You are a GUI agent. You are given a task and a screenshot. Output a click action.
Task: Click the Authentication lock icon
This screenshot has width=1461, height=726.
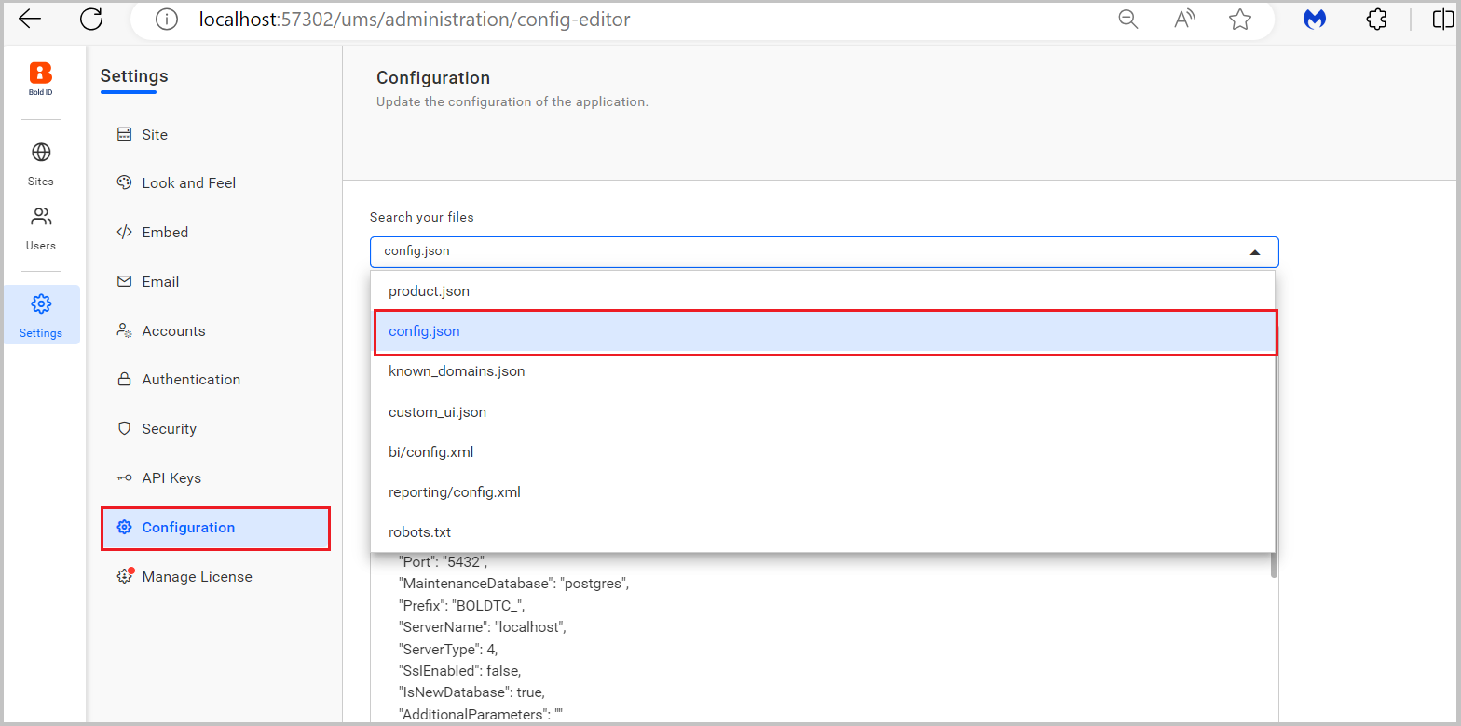(124, 379)
